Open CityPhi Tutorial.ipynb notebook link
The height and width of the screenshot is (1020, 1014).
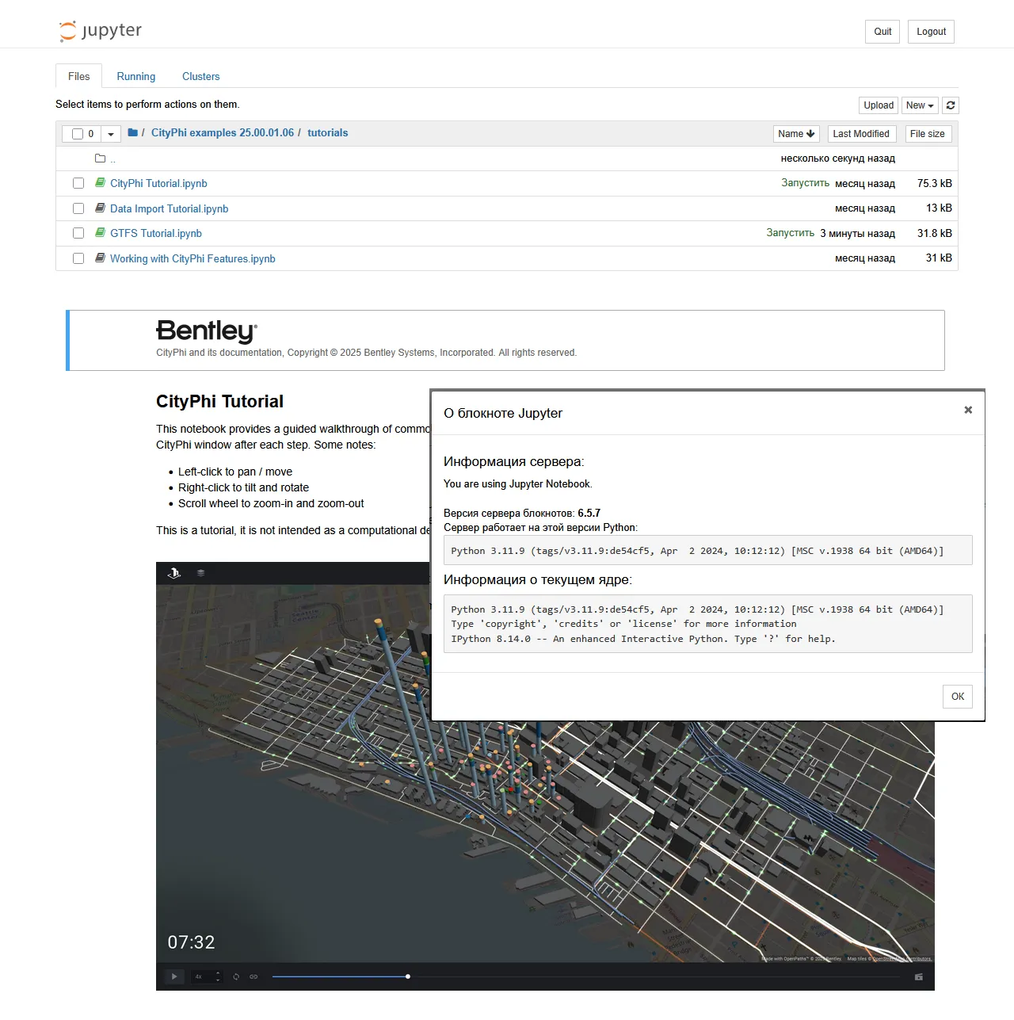coord(158,183)
